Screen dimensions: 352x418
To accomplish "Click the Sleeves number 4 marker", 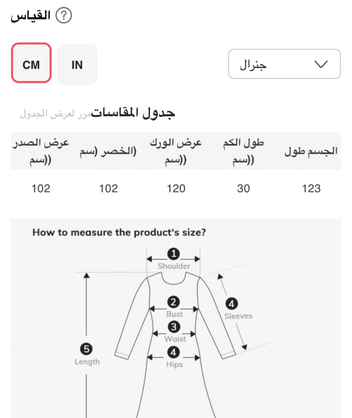I will tap(232, 303).
